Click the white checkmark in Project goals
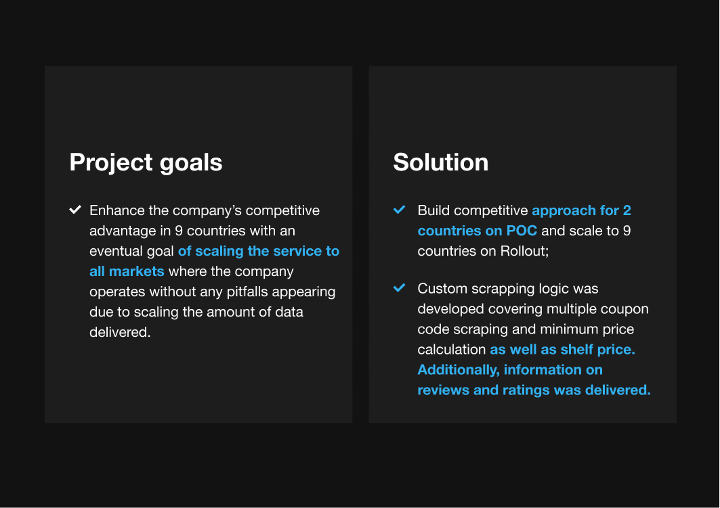This screenshot has height=508, width=720. point(75,210)
